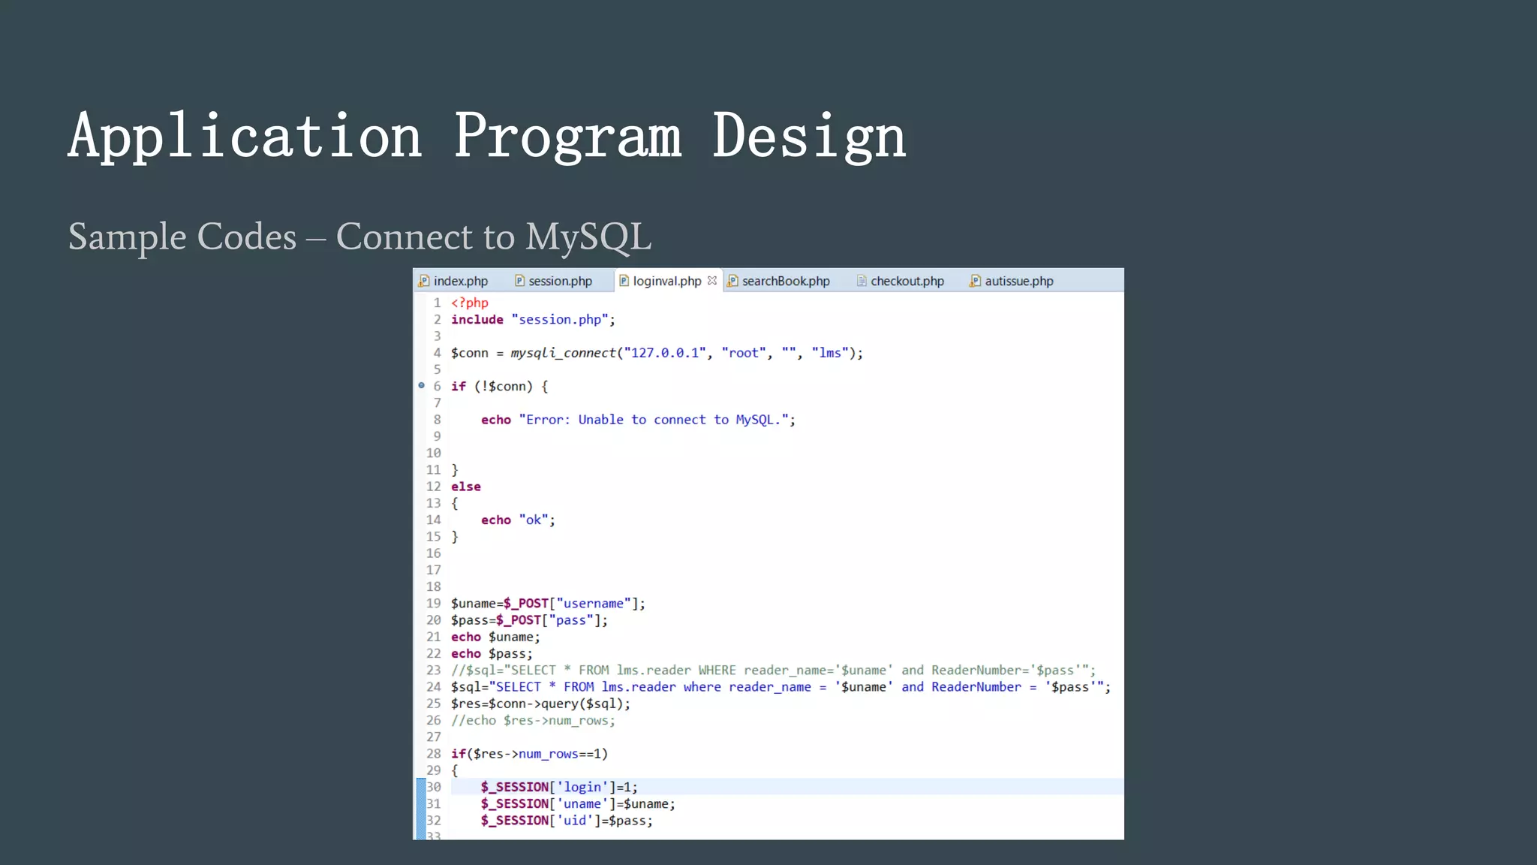The height and width of the screenshot is (865, 1537).
Task: Click the slide title Application Program Design
Action: pyautogui.click(x=487, y=137)
